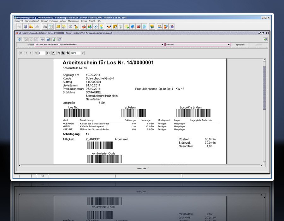
Task: Set view to actual page size
Action: click(48, 53)
